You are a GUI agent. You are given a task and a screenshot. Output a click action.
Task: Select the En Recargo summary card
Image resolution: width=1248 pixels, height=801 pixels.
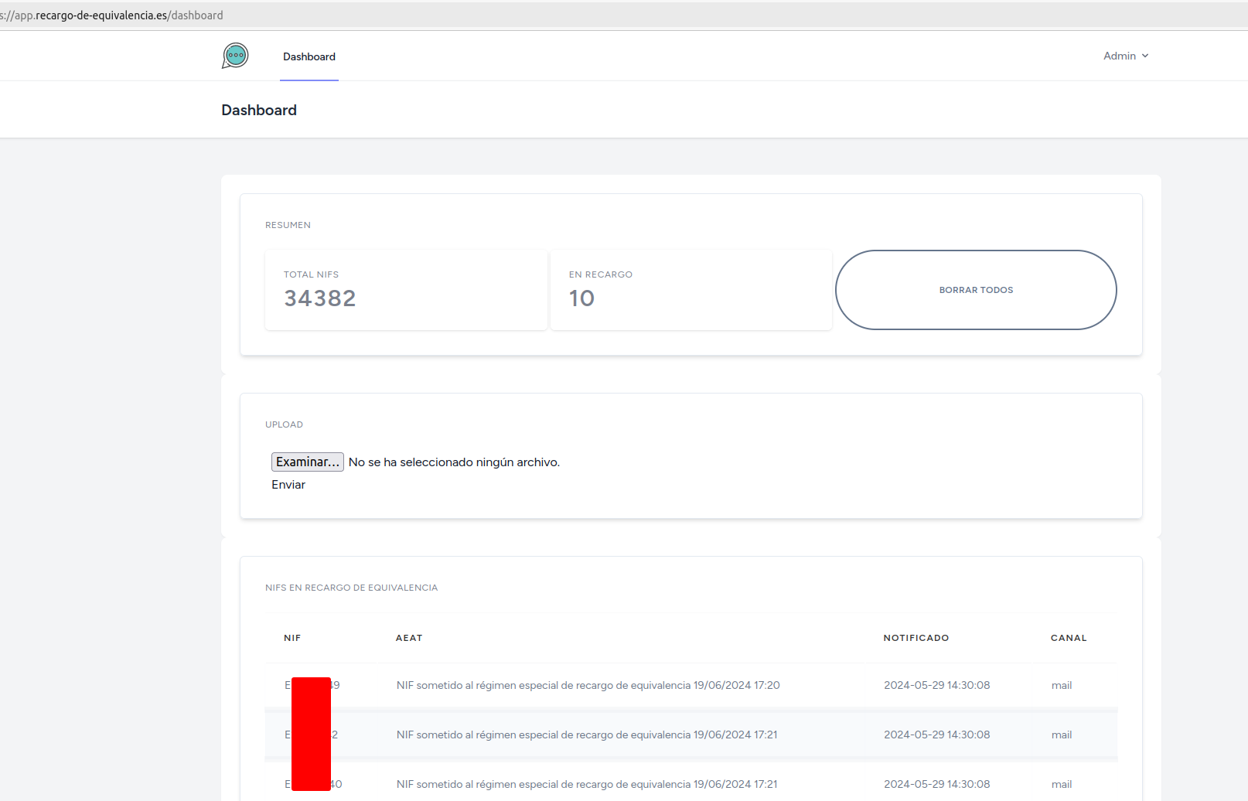690,290
